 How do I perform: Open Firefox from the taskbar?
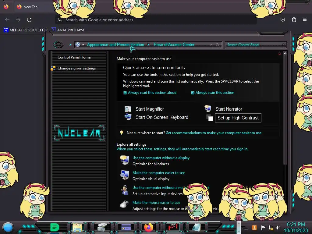point(149,227)
